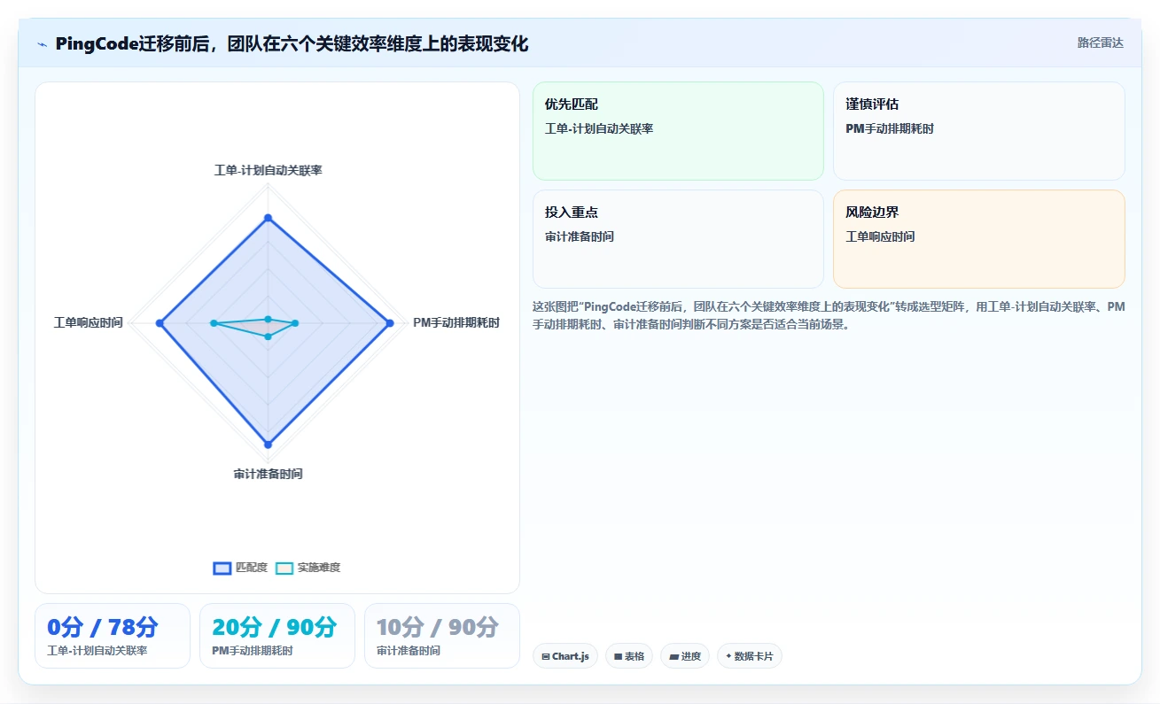Click the blue 匹配度 point at PM手动排期耗时 axis
The height and width of the screenshot is (704, 1160).
390,323
